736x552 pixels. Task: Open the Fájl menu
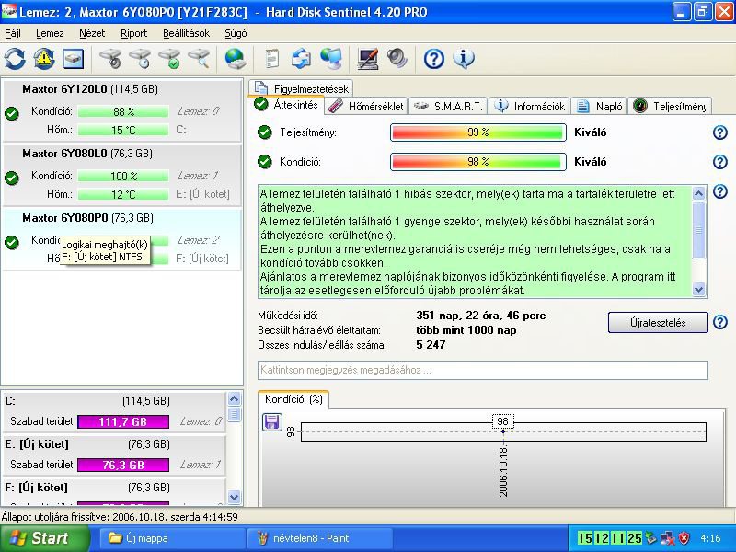coord(13,33)
